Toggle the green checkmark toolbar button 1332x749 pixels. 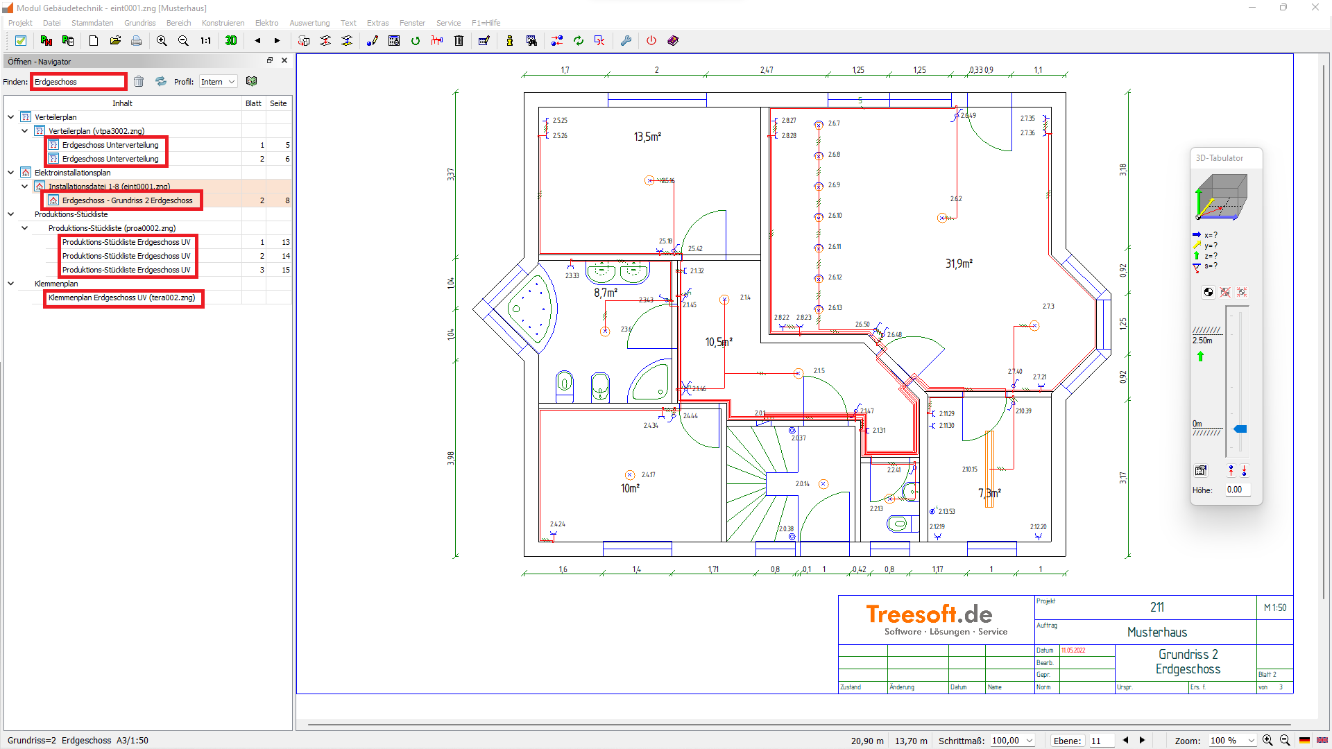click(21, 41)
